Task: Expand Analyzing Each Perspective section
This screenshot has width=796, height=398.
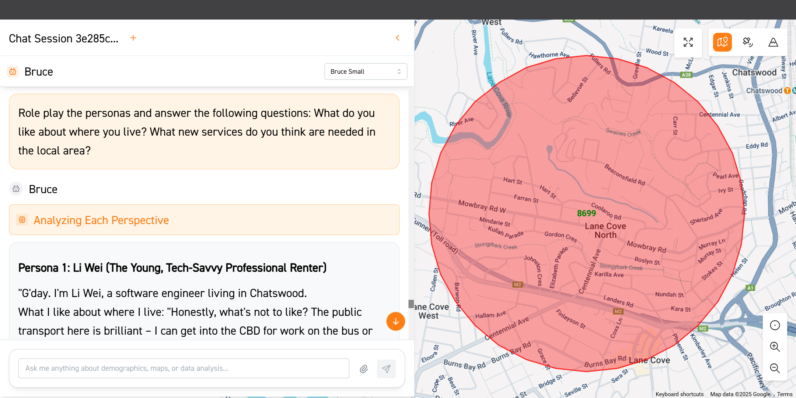Action: pos(204,220)
